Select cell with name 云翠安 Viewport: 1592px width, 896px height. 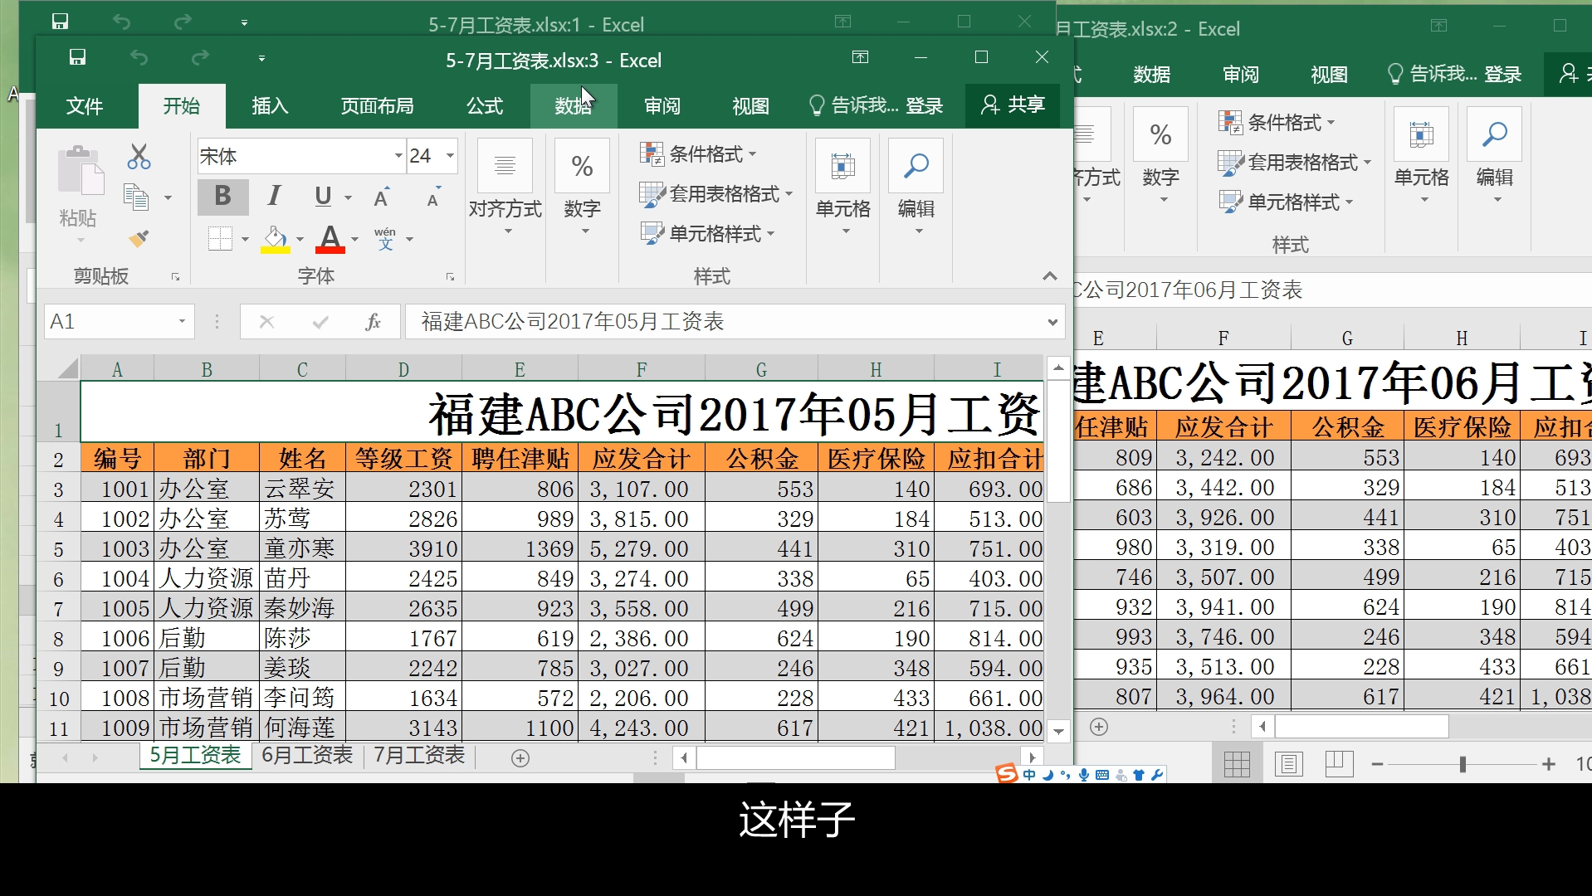302,489
